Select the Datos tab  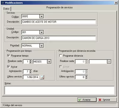(6, 9)
